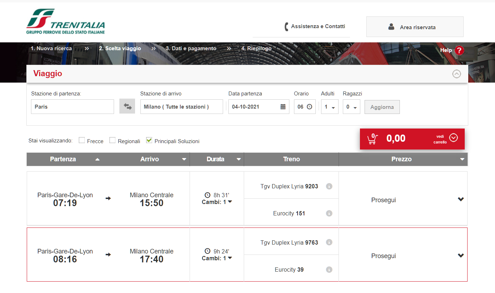Click train name Eurocity 151
The height and width of the screenshot is (293, 495).
pos(289,213)
